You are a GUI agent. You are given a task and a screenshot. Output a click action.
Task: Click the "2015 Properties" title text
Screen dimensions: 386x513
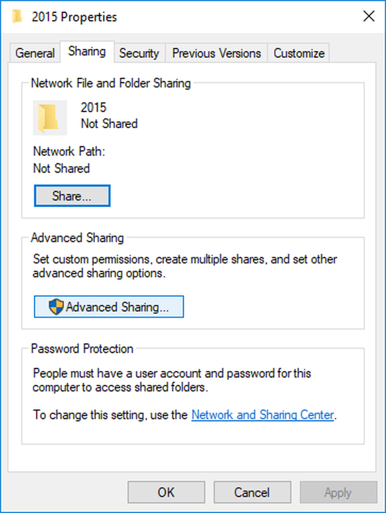[x=74, y=17]
